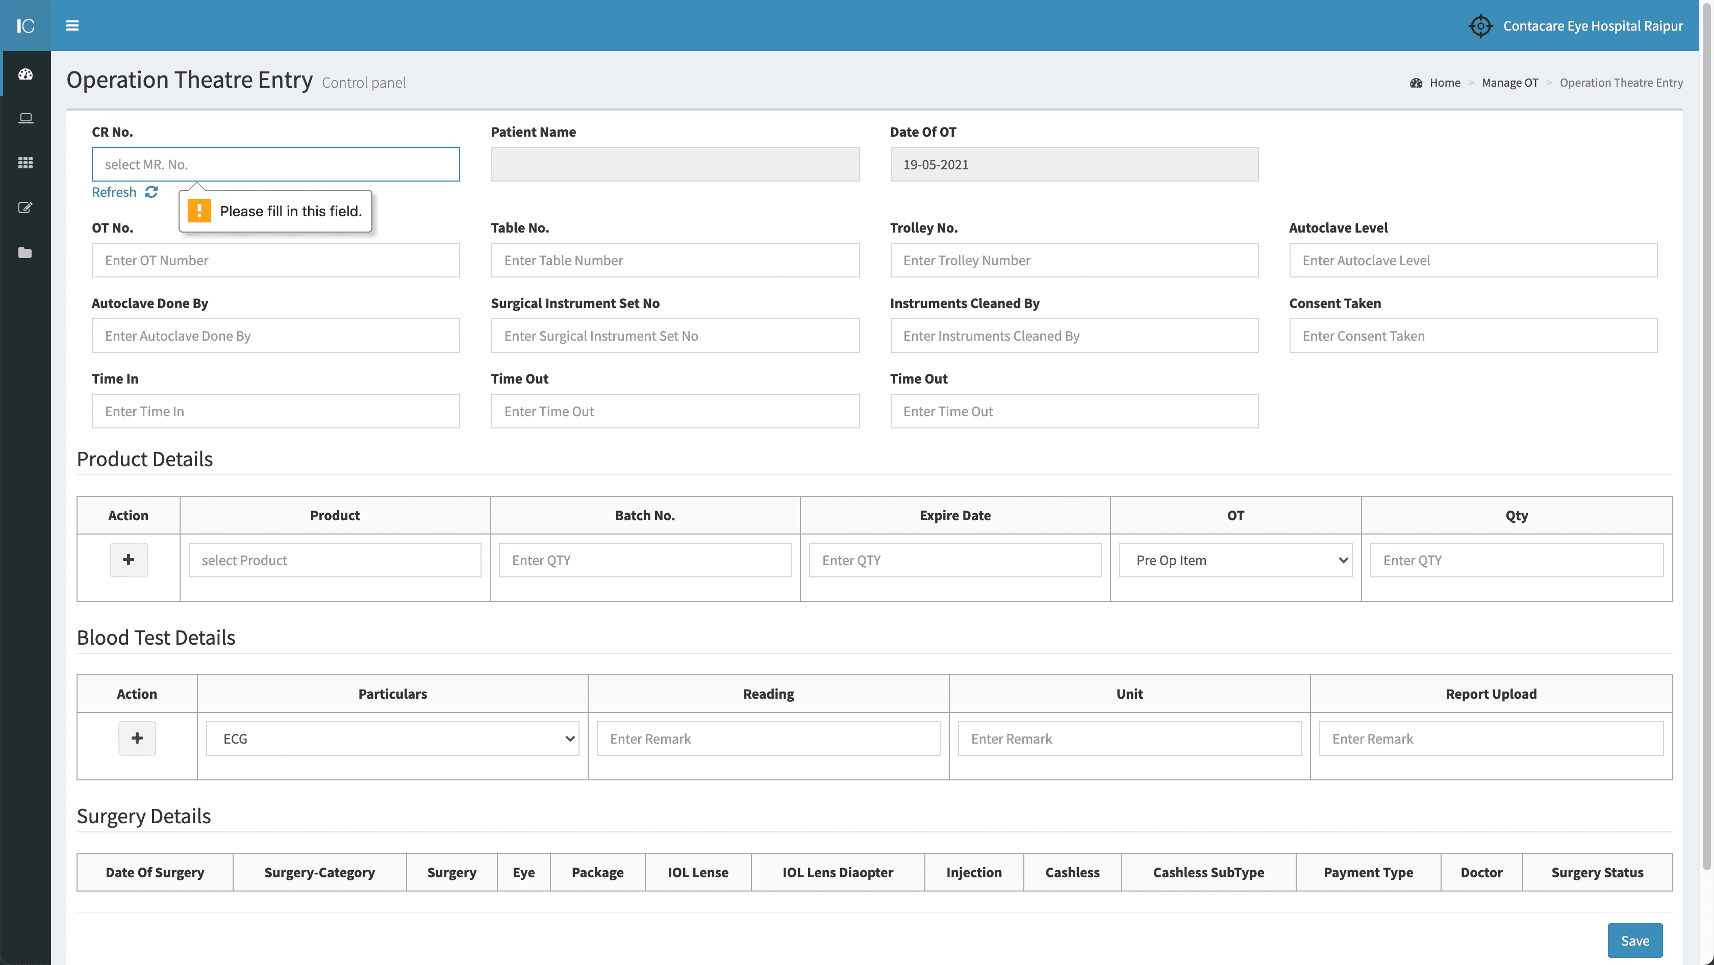The width and height of the screenshot is (1714, 965).
Task: Open the grid apps sidebar icon
Action: 26,163
